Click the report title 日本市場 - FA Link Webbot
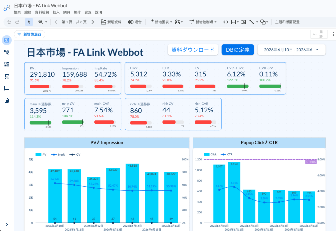This screenshot has height=231, width=336. 85,52
